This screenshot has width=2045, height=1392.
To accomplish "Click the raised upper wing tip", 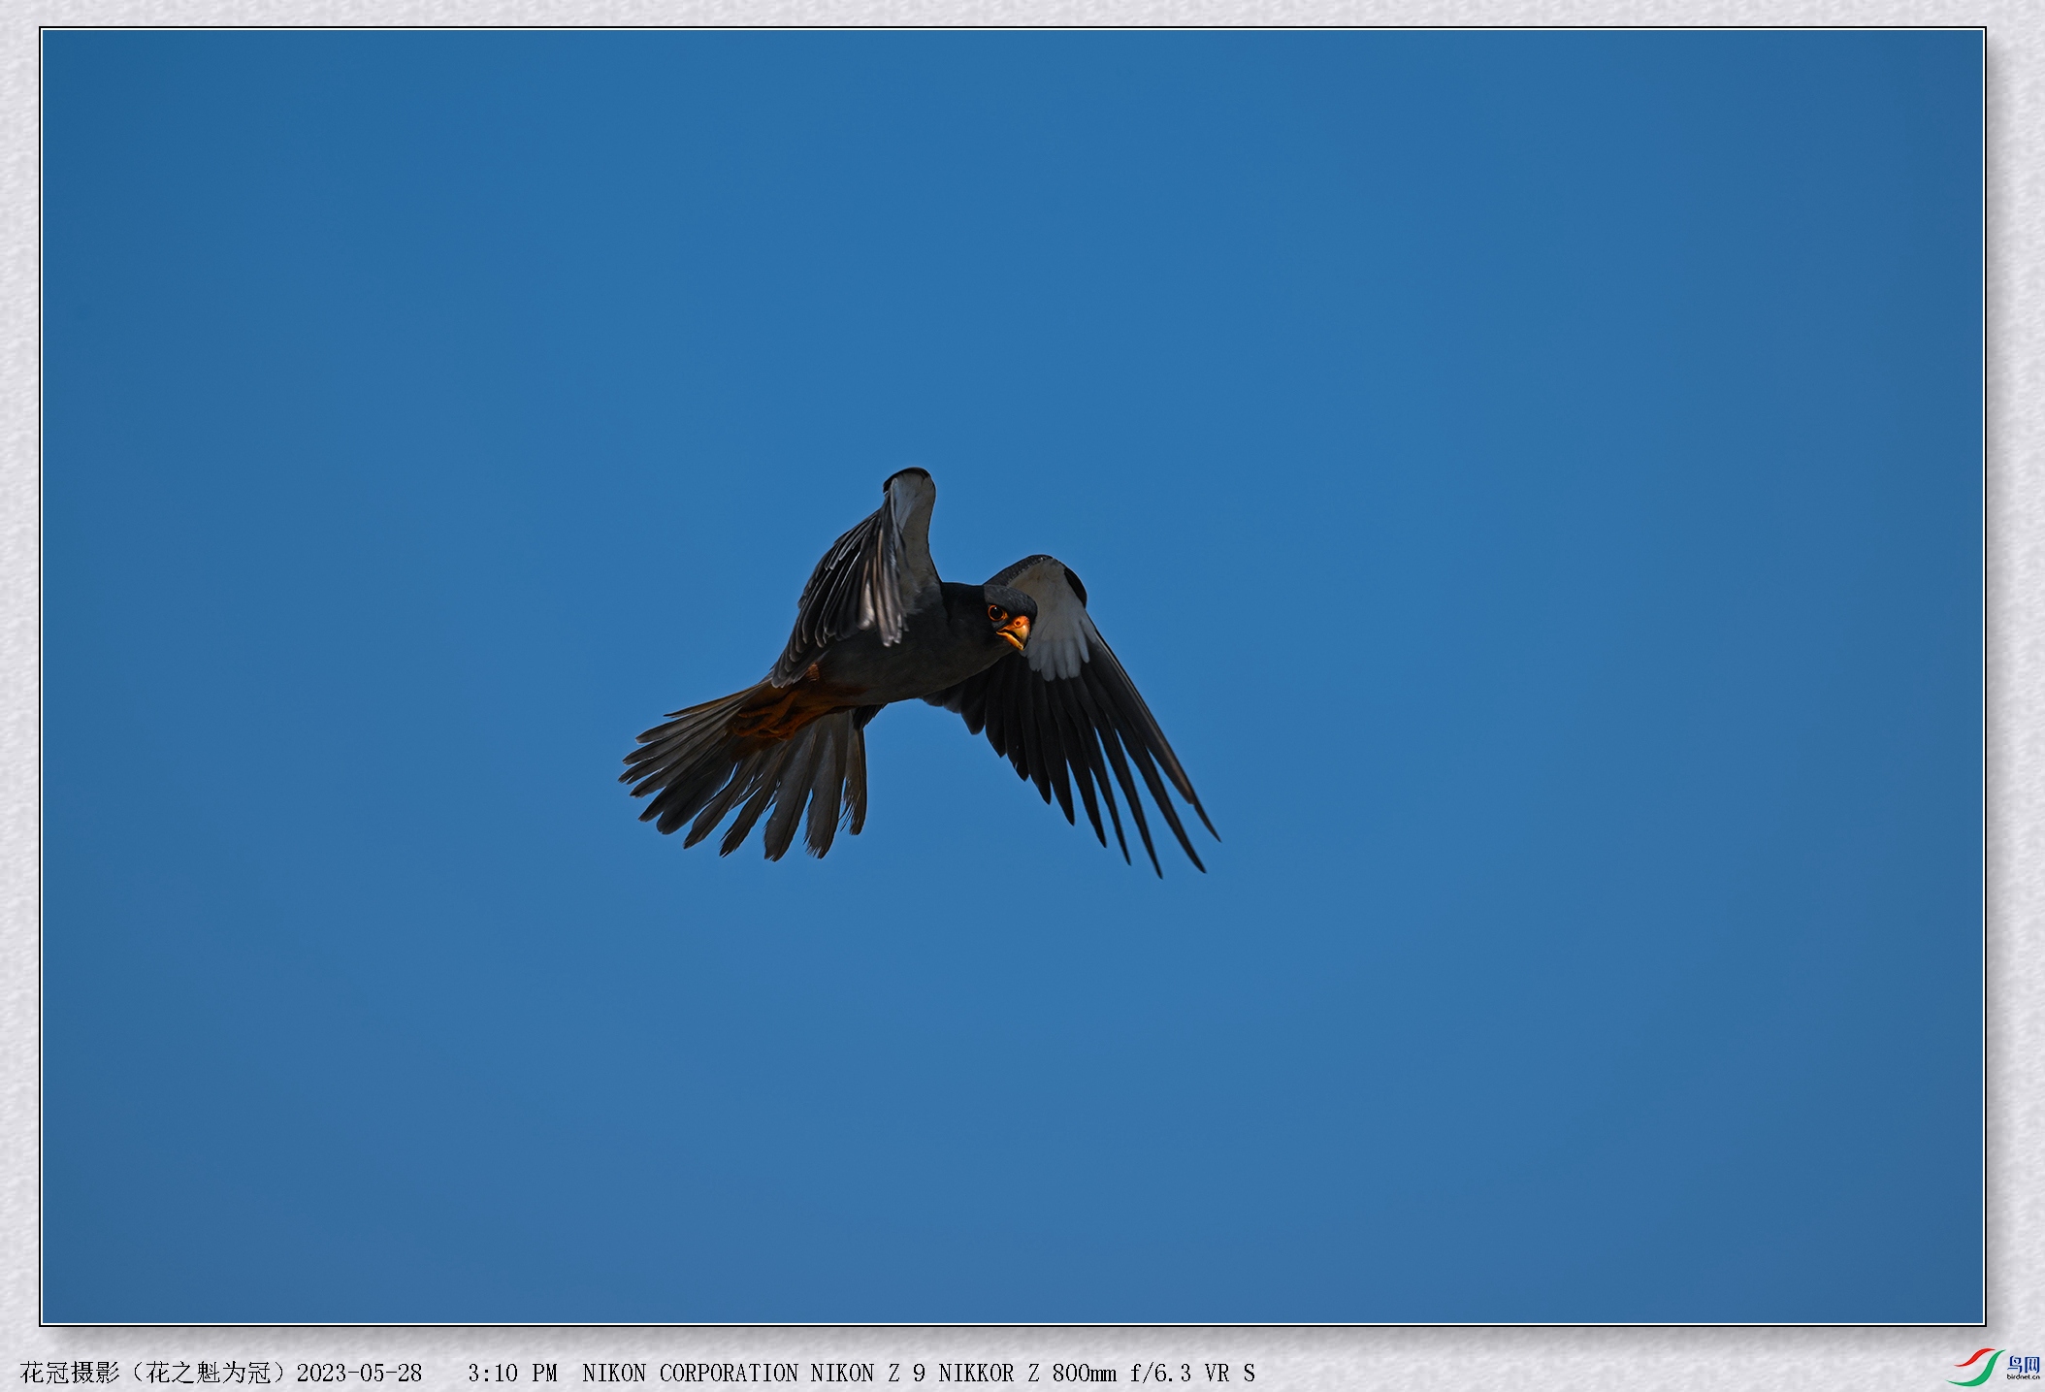I will pos(910,478).
